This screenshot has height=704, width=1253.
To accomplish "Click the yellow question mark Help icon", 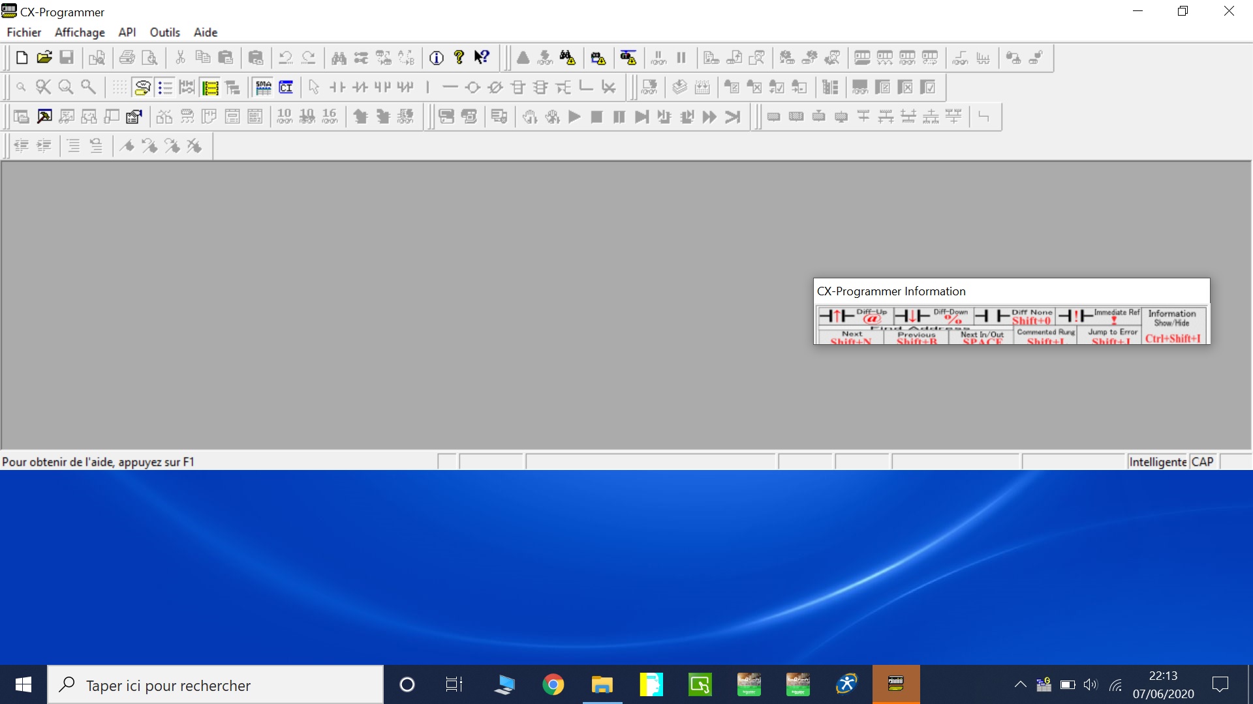I will pos(459,58).
